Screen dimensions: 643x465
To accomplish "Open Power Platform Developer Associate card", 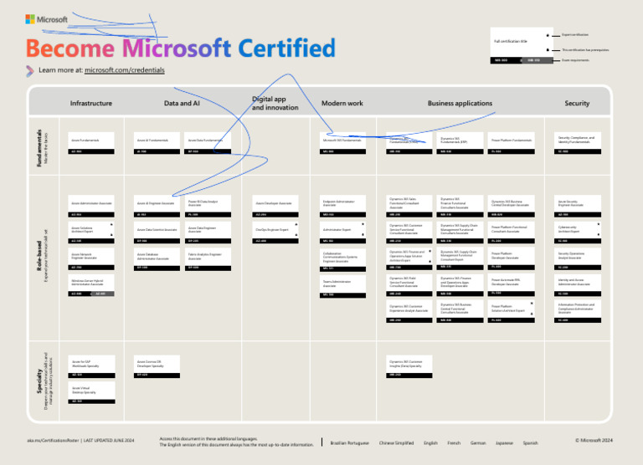I will 512,259.
